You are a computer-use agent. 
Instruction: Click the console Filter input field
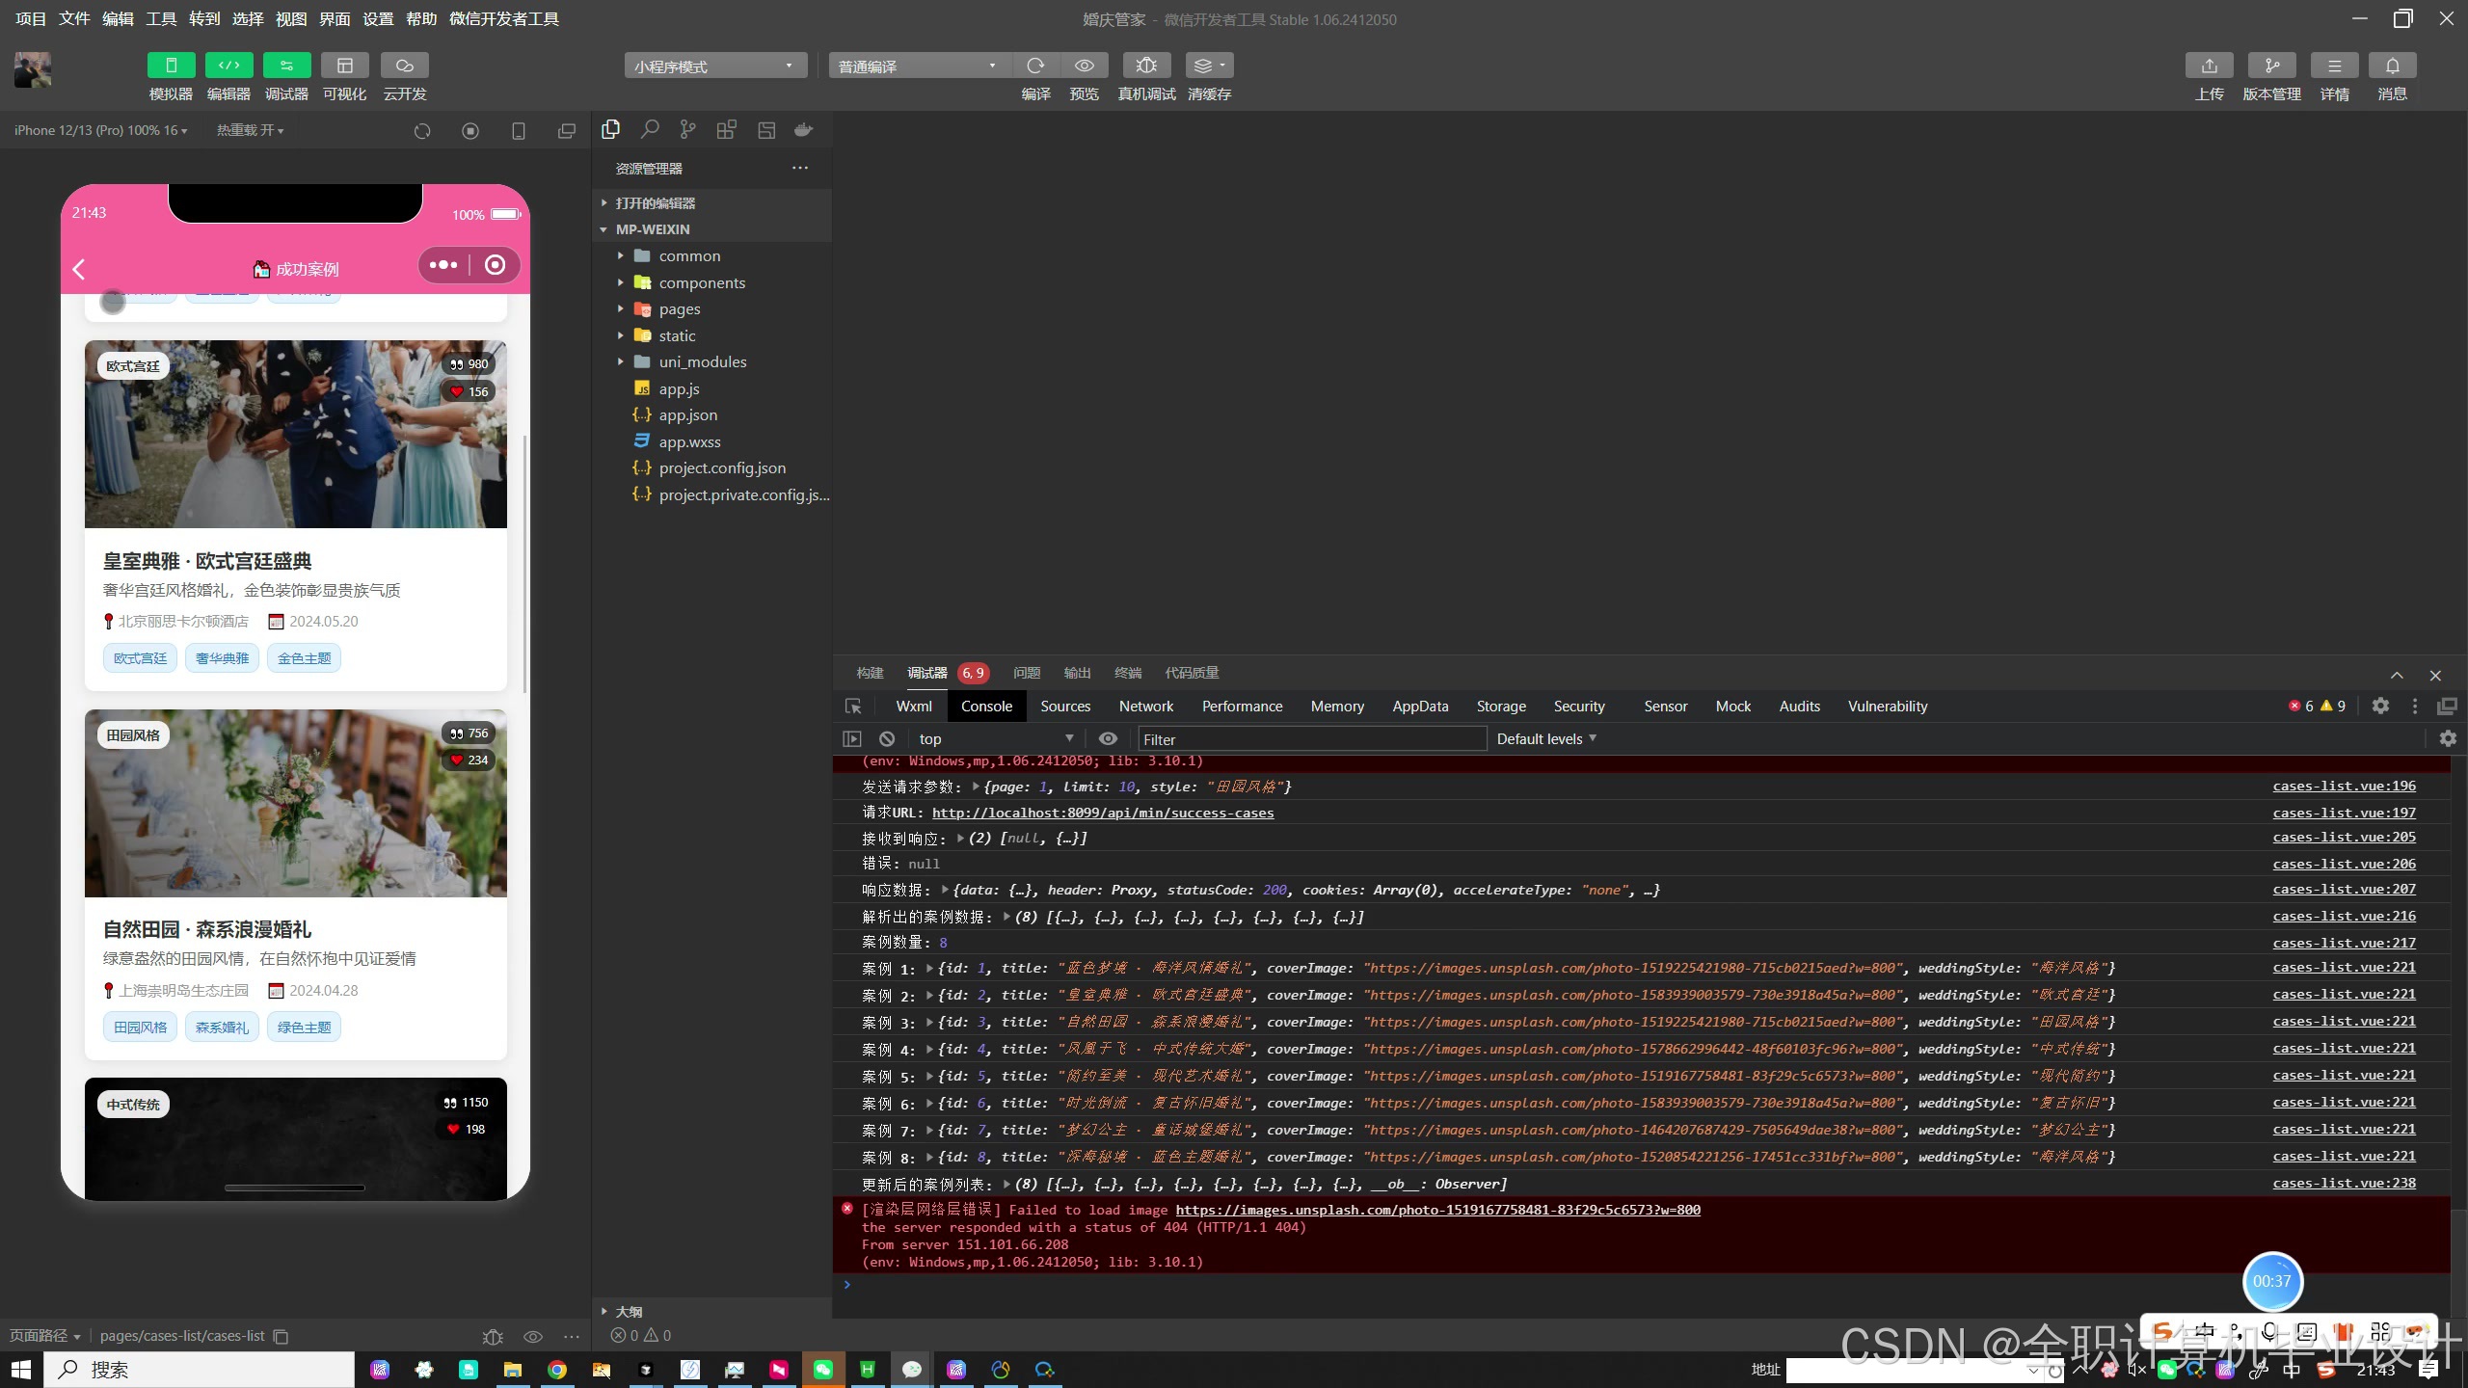pyautogui.click(x=1311, y=739)
